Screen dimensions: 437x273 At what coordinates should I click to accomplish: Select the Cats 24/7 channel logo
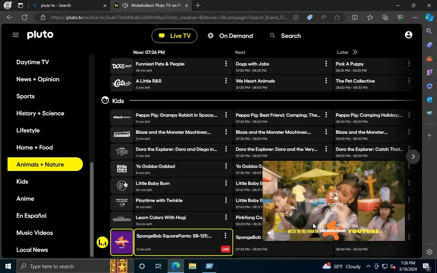click(x=122, y=84)
